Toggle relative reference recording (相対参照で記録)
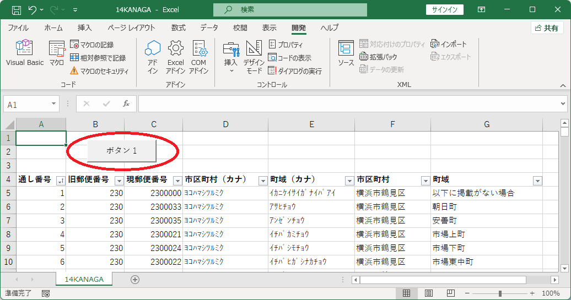The image size is (571, 300). click(x=98, y=58)
